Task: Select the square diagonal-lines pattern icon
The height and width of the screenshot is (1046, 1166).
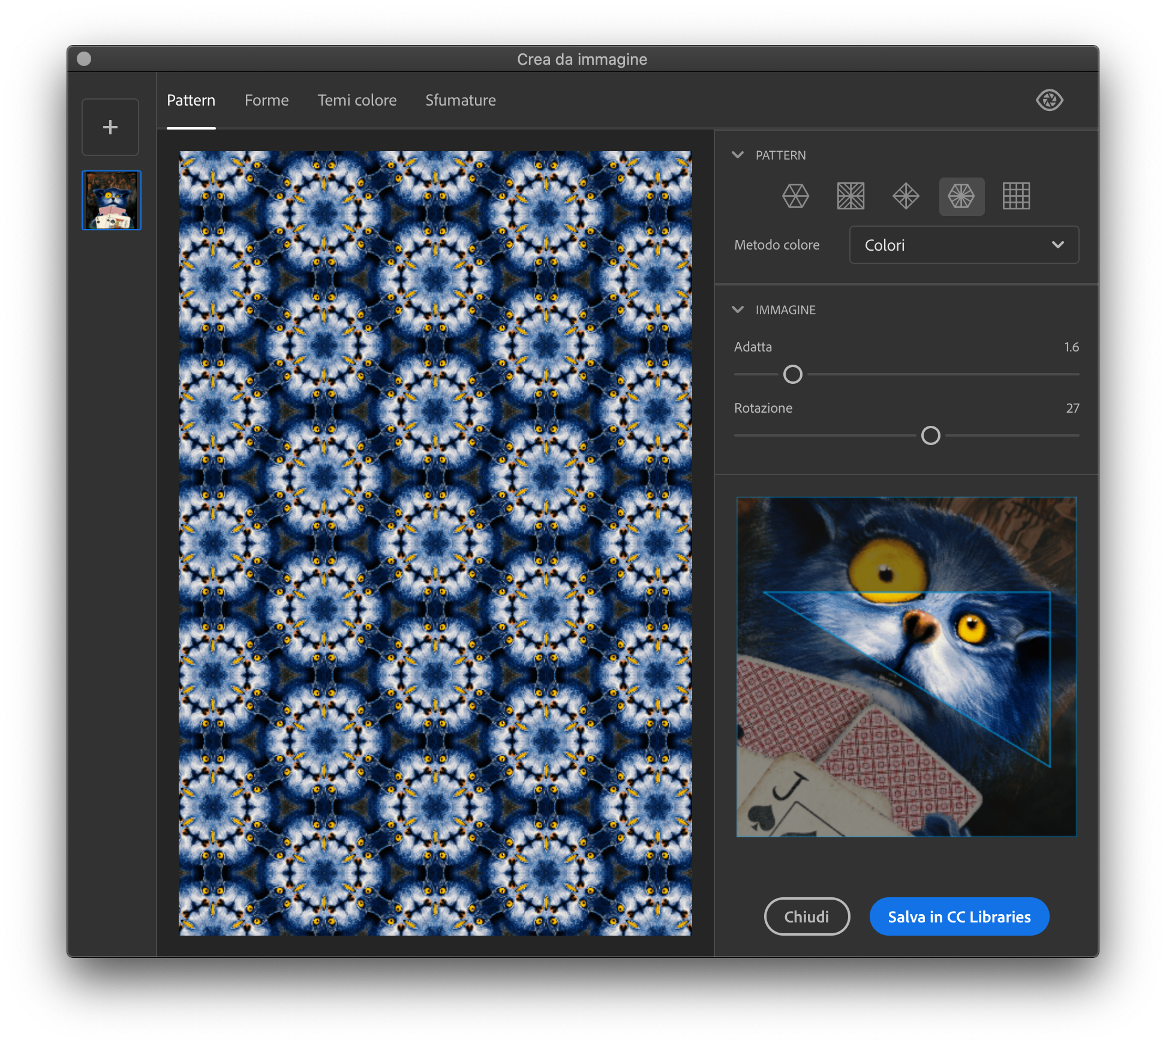Action: coord(851,196)
